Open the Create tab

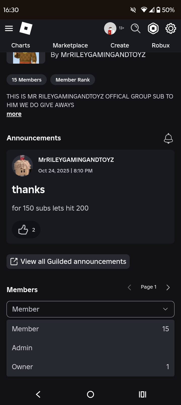[120, 45]
